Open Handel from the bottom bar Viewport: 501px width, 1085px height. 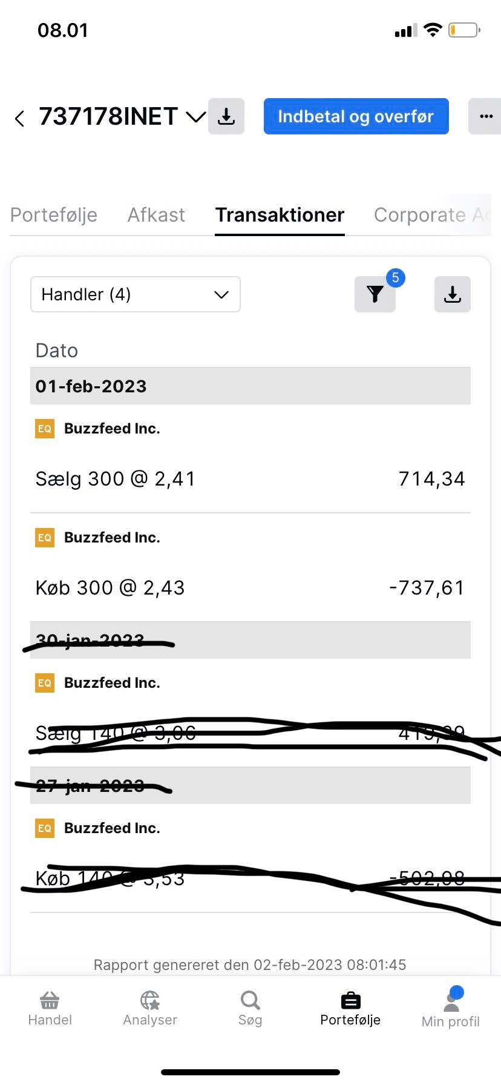pos(50,1008)
